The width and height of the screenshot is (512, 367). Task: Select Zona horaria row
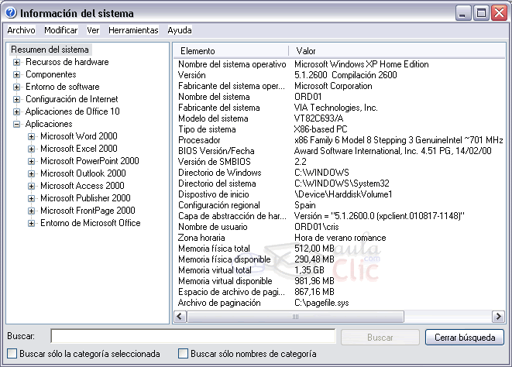(x=339, y=238)
